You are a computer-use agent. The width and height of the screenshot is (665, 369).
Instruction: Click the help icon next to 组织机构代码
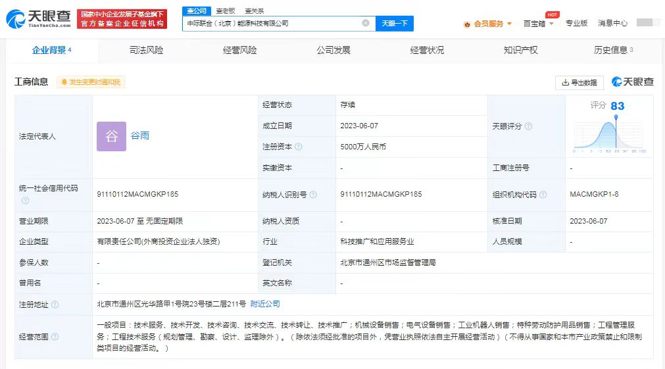coord(543,195)
